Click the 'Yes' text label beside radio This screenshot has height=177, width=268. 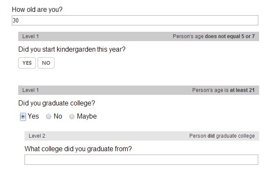click(33, 116)
